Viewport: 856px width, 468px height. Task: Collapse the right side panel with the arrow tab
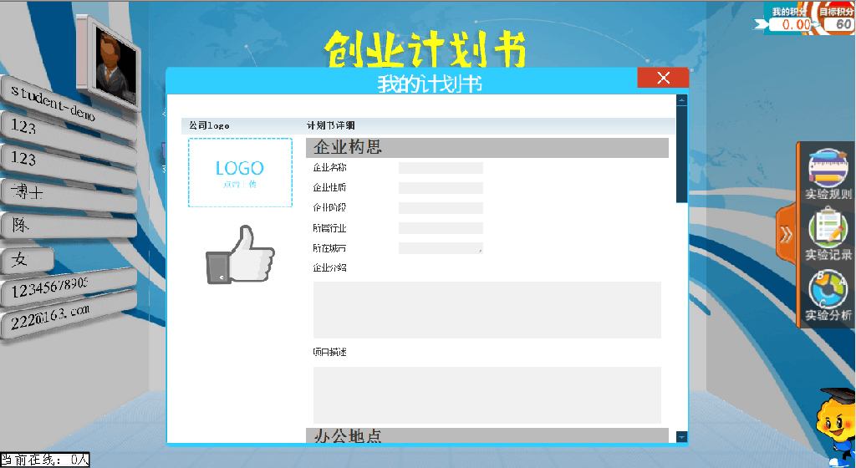[786, 235]
